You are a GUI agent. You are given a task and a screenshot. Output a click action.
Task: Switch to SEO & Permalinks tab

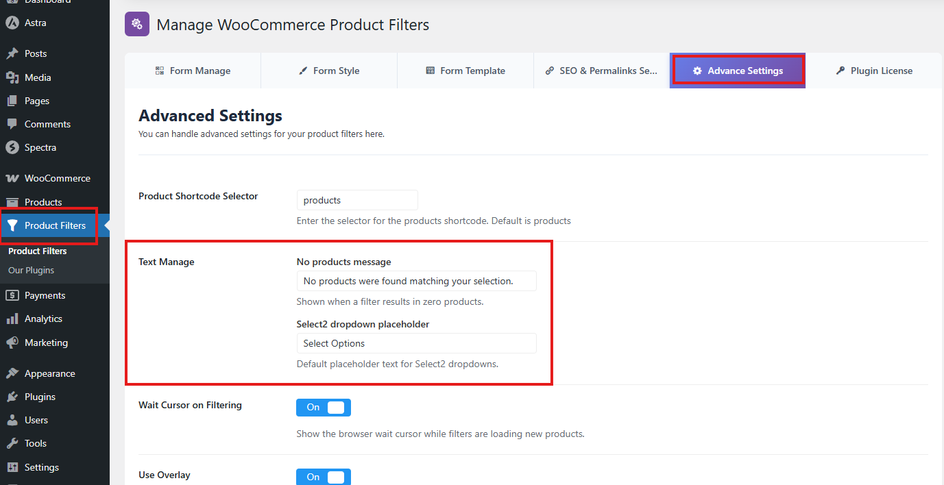[x=601, y=71]
